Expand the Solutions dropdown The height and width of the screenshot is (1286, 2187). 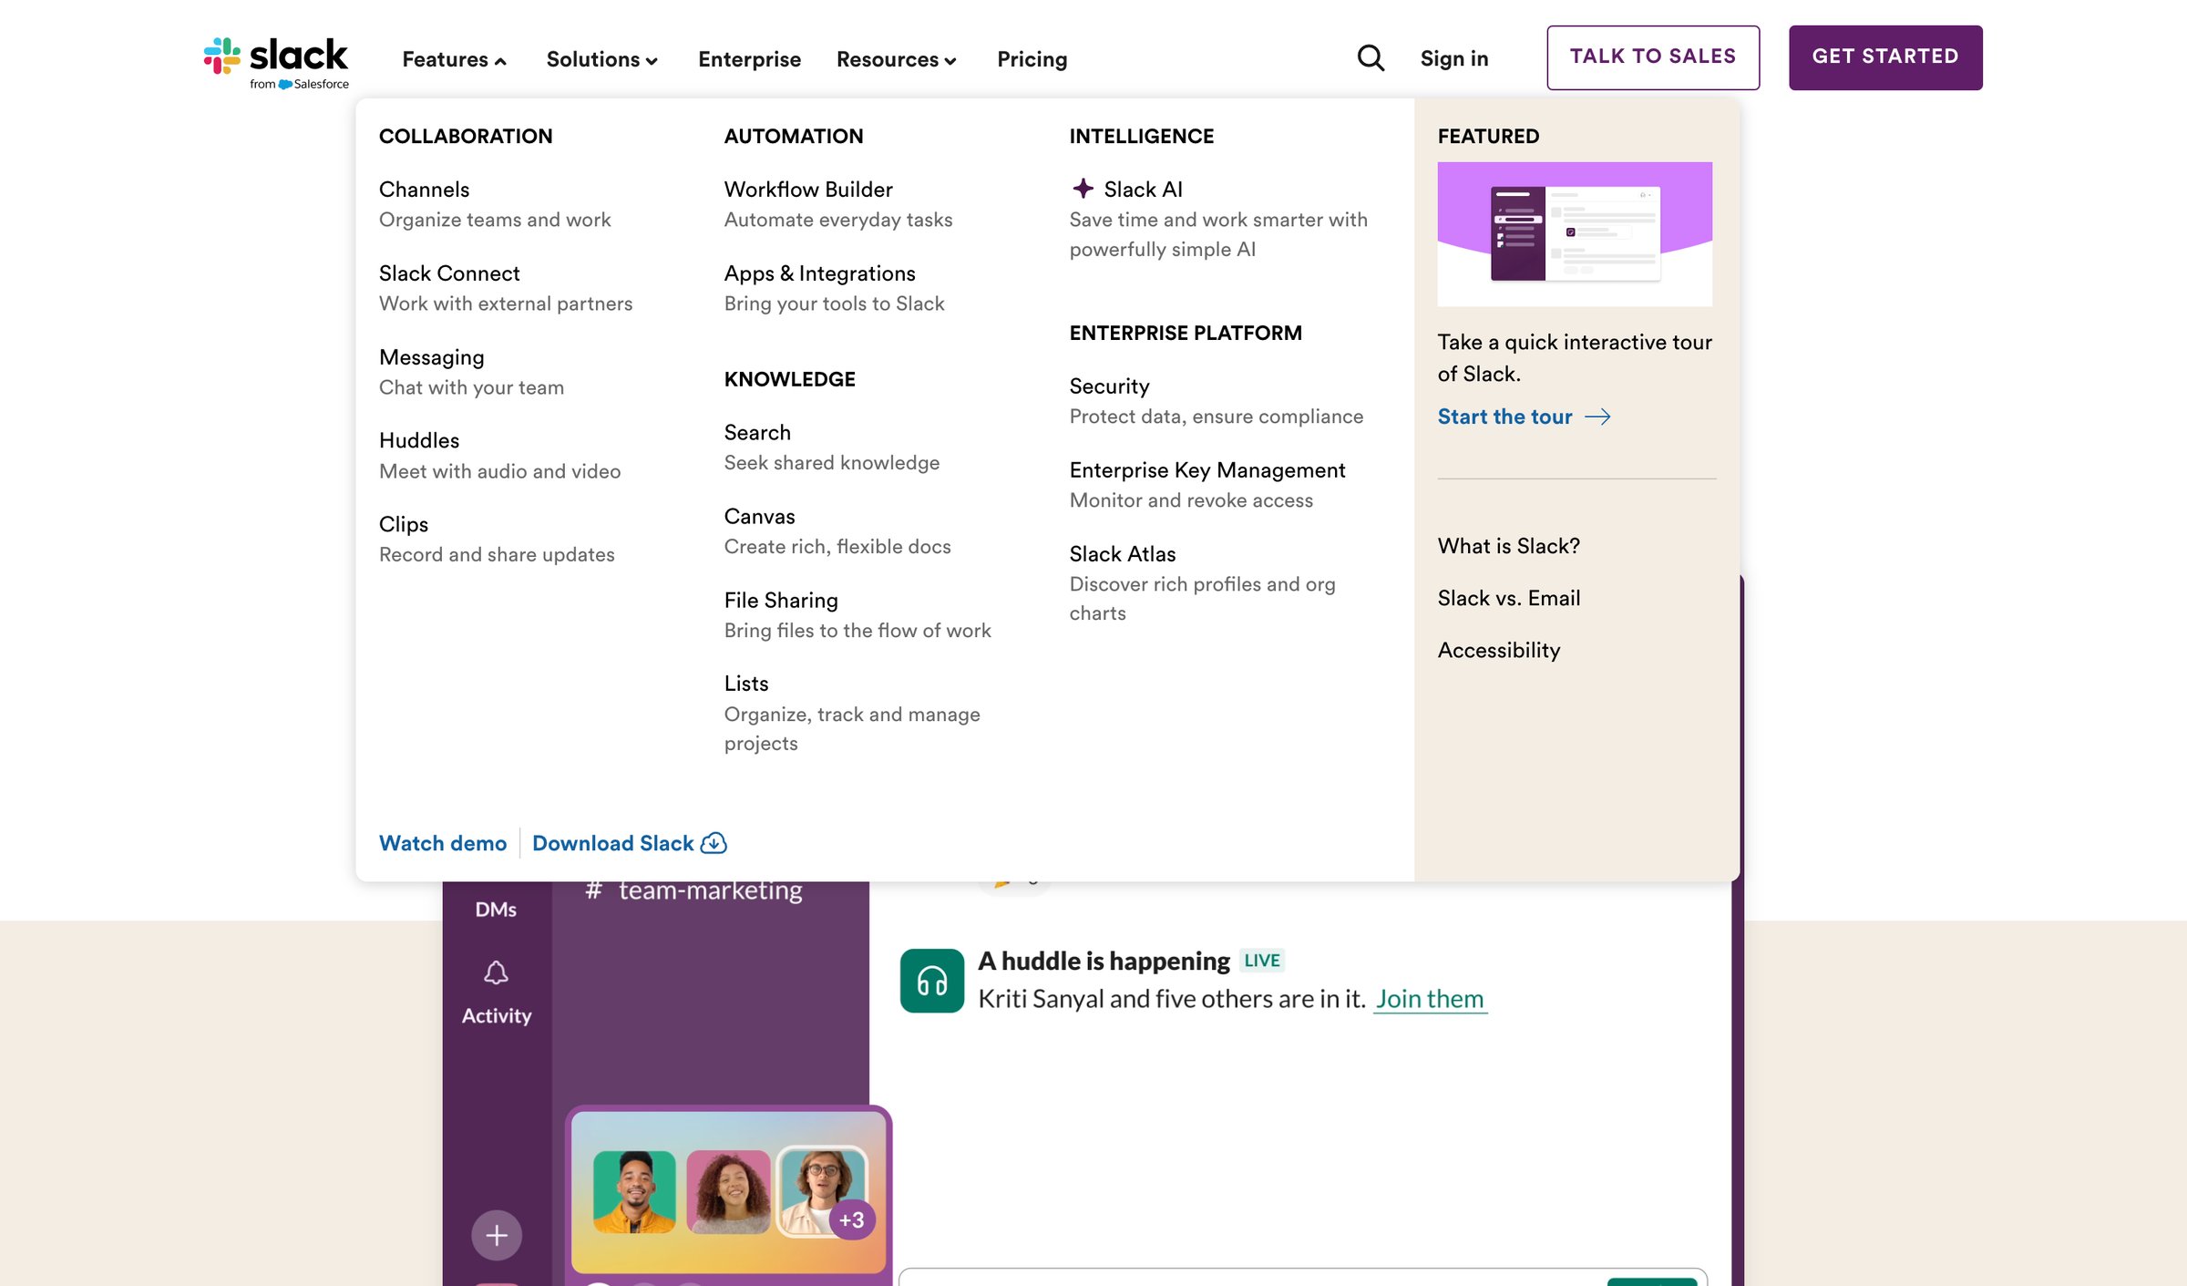click(x=601, y=59)
